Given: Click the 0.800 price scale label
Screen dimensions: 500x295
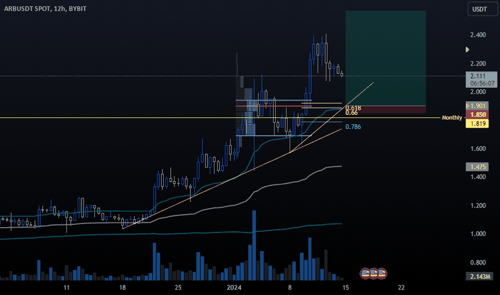Looking at the screenshot, I should [478, 262].
